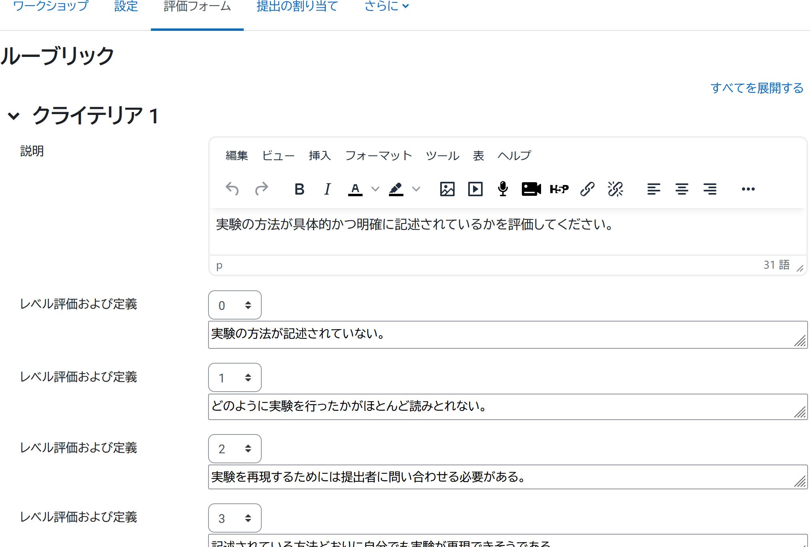This screenshot has height=547, width=810.
Task: Grab the editor resize handle
Action: pos(800,268)
